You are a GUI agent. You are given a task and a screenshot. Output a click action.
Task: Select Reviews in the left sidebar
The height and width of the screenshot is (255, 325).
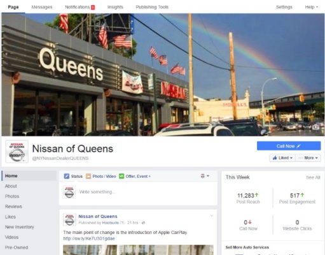point(13,207)
